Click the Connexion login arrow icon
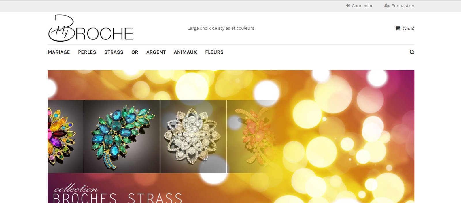Image resolution: width=461 pixels, height=203 pixels. click(348, 6)
